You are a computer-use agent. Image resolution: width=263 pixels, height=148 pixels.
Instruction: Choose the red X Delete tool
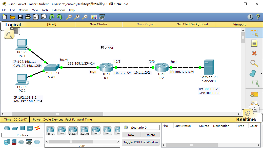pyautogui.click(x=254, y=53)
